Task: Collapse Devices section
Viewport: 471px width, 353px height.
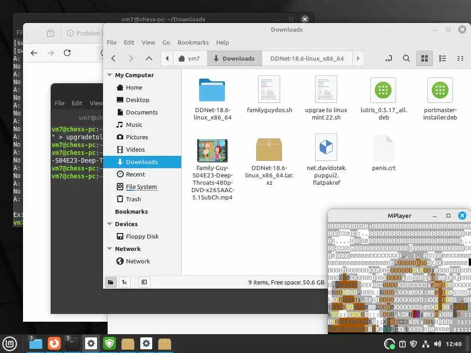Action: [x=109, y=224]
